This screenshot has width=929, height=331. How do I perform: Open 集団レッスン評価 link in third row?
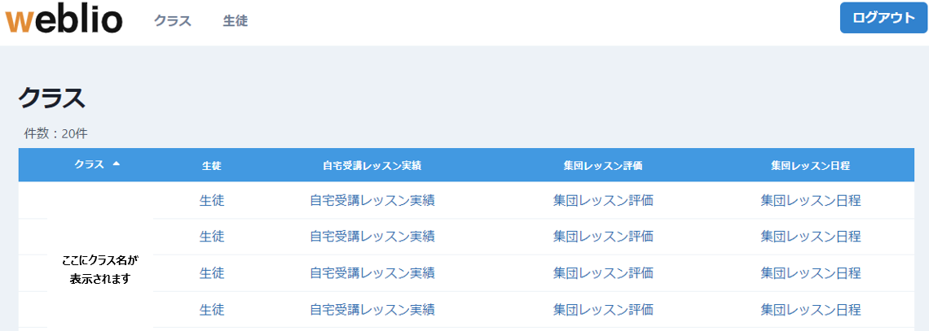603,273
